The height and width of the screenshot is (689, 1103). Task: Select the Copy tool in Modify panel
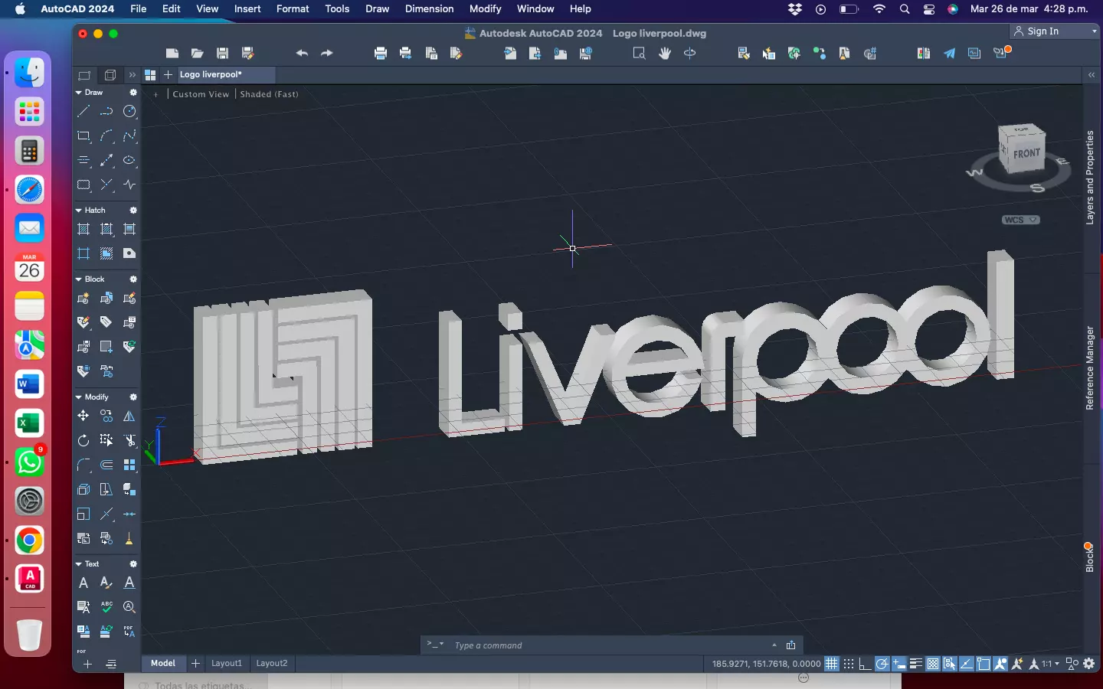tap(106, 416)
